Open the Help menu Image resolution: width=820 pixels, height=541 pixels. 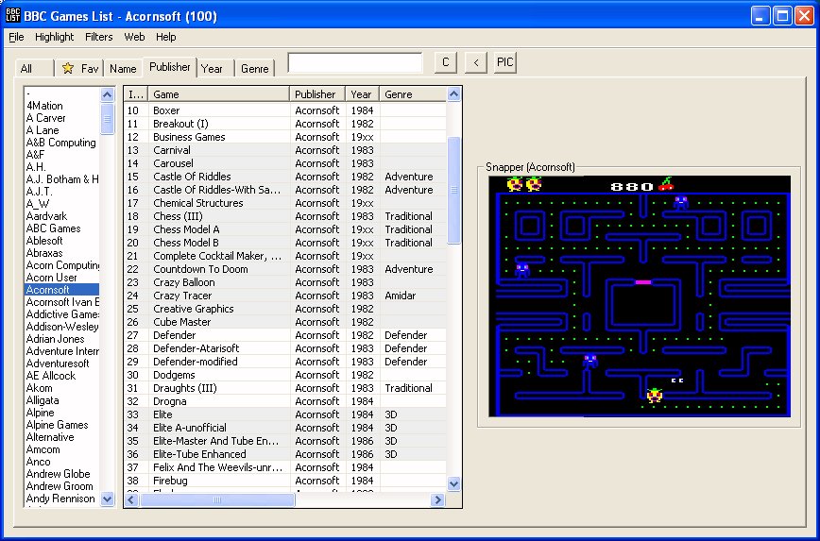[x=165, y=37]
